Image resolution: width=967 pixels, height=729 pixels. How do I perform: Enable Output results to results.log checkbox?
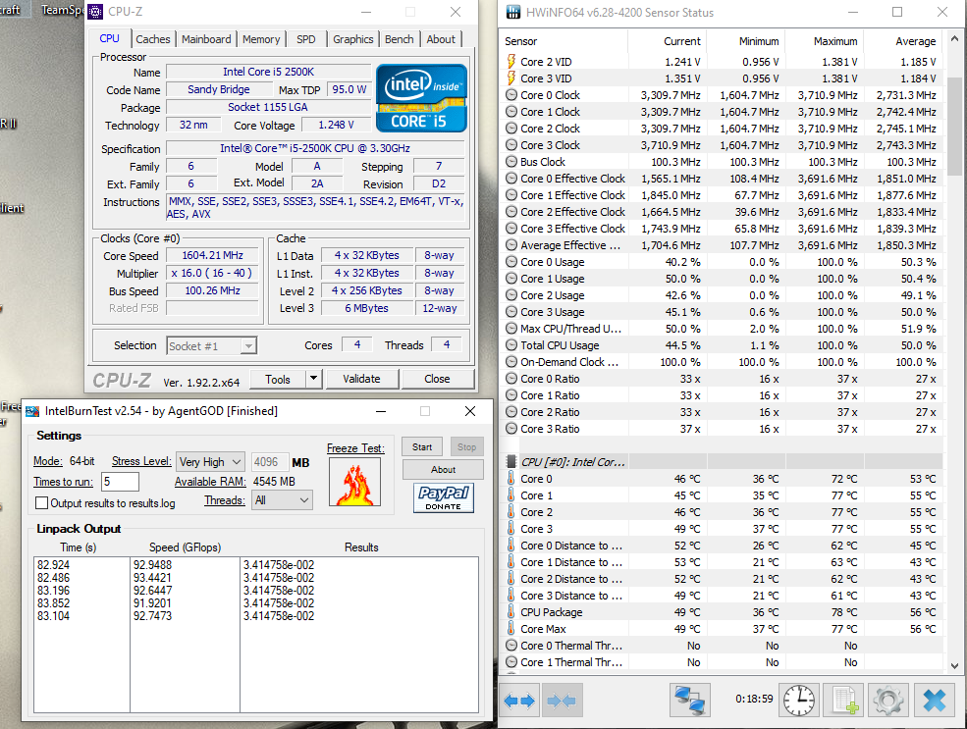click(x=42, y=503)
